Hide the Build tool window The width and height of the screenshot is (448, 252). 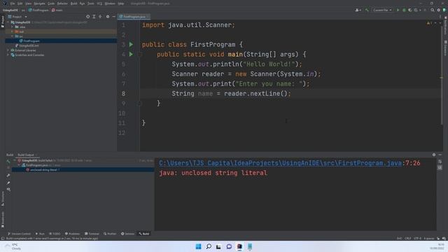[x=440, y=155]
